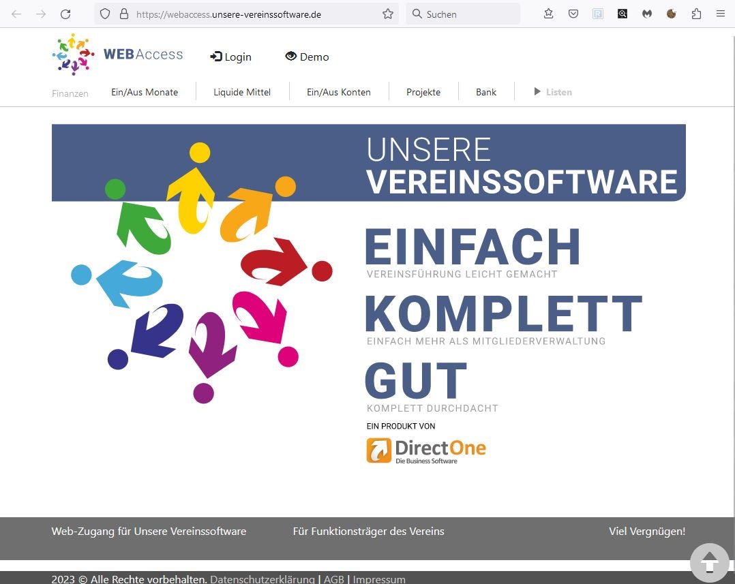Open the Datenschutzerklärung link

tap(262, 579)
